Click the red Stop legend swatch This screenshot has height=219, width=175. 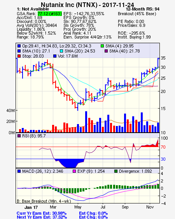point(19,56)
